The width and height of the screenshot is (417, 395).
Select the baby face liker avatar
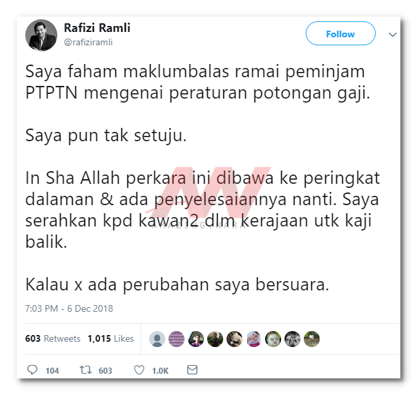click(273, 339)
